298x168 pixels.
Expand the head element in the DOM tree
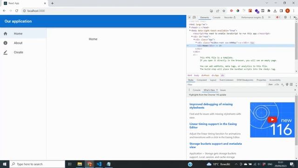point(190,28)
